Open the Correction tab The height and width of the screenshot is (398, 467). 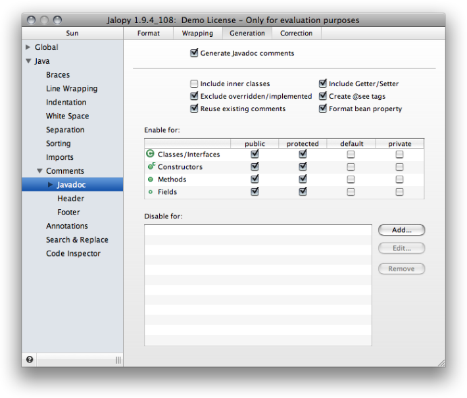point(297,33)
